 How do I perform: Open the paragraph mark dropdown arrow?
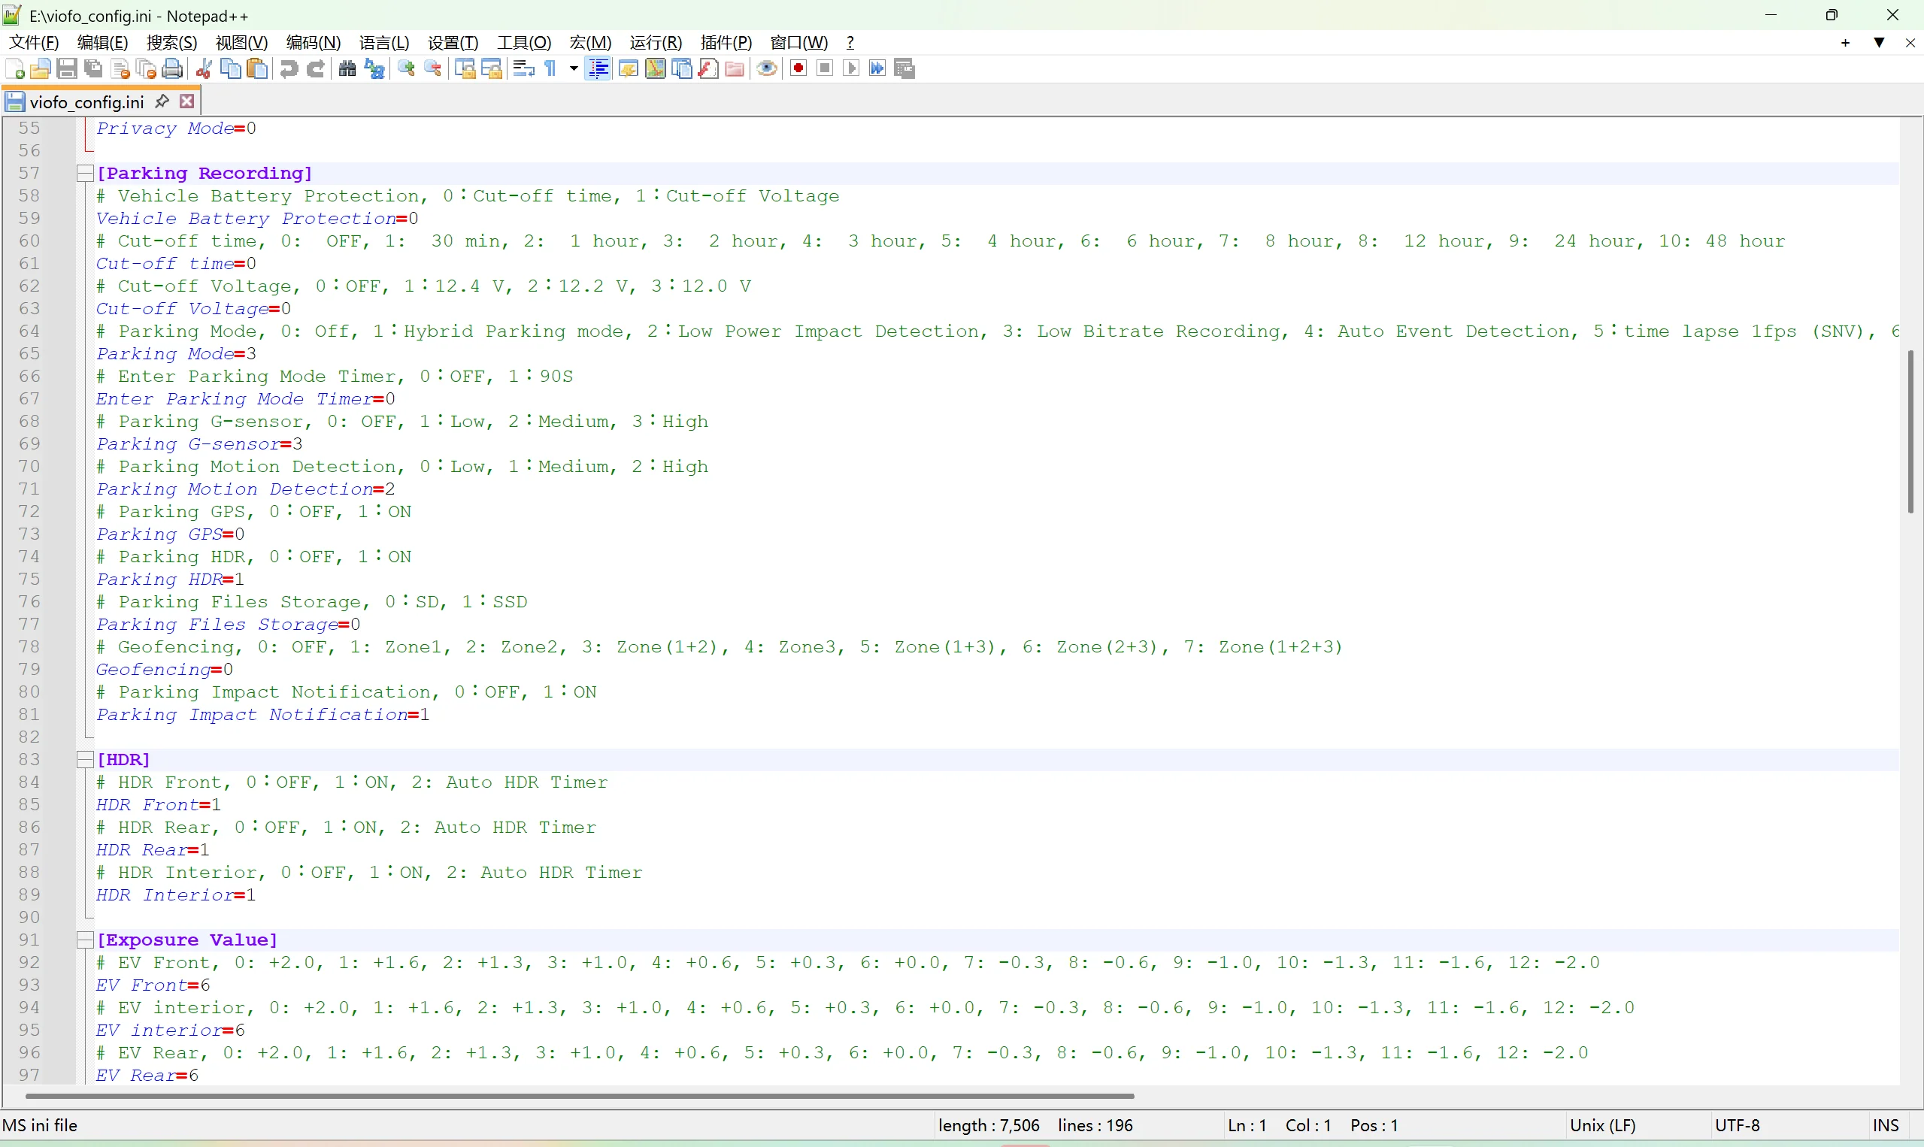tap(572, 68)
